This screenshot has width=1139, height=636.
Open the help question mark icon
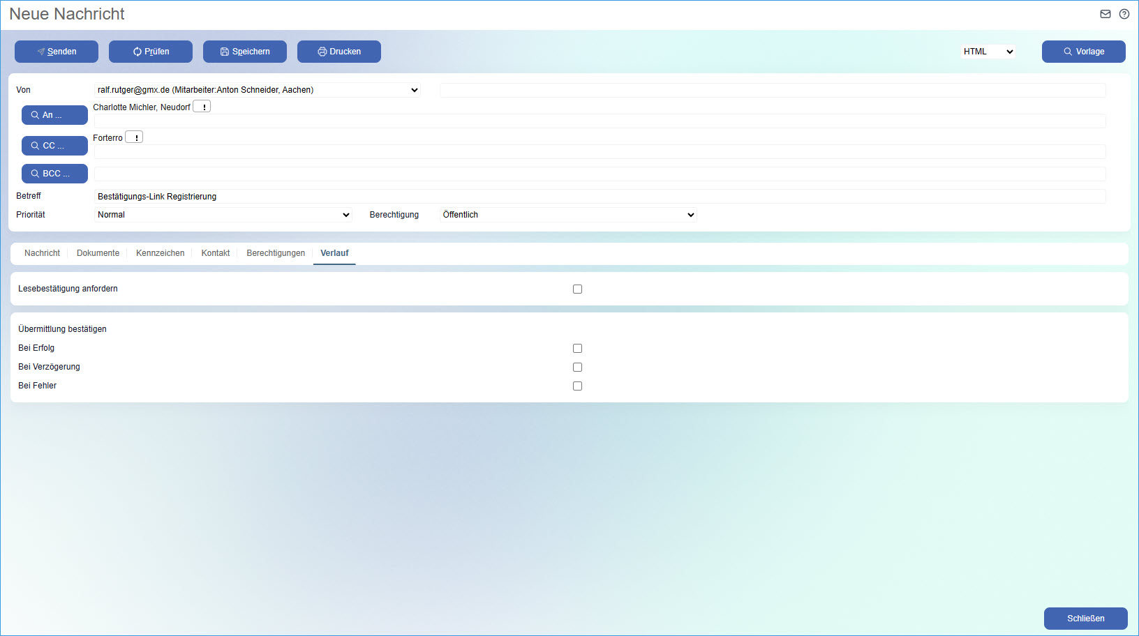coord(1124,14)
